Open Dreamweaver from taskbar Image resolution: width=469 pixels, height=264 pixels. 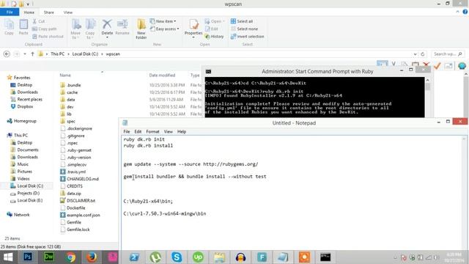pyautogui.click(x=49, y=257)
